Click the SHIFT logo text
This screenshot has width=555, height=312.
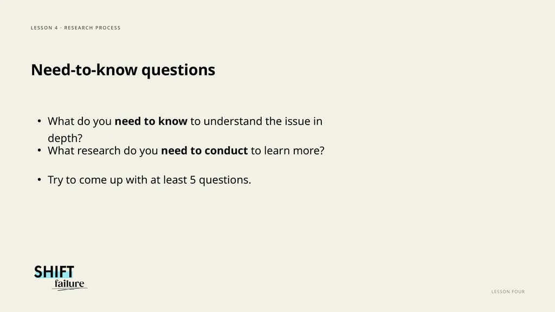54,272
